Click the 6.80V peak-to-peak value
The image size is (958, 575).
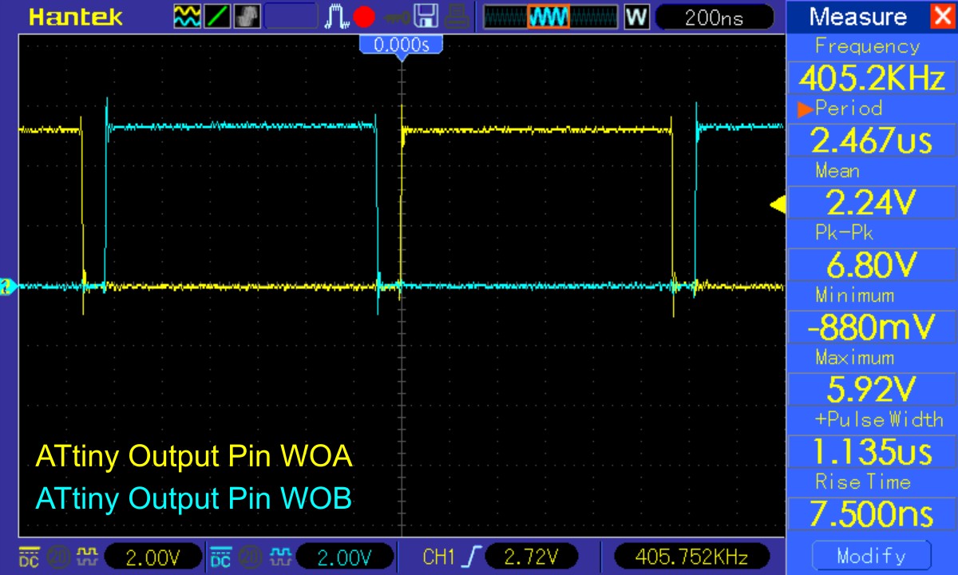pos(872,265)
